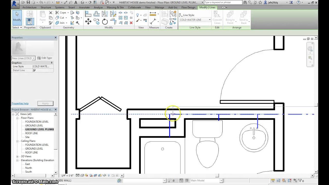
Task: Open the East elevation view
Action: [x=28, y=164]
